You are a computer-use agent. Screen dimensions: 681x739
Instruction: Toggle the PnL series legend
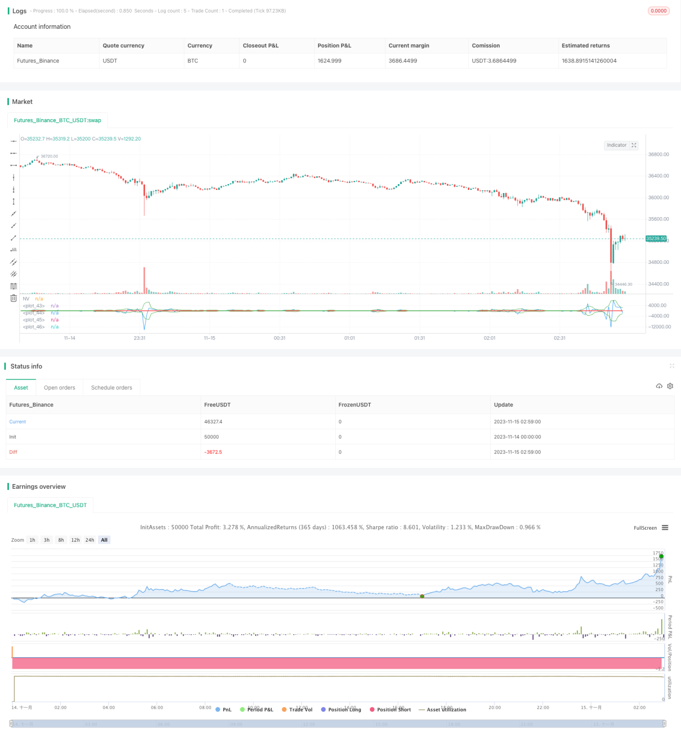tap(223, 710)
